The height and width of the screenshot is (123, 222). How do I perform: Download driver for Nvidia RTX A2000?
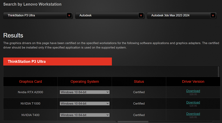pyautogui.click(x=193, y=91)
